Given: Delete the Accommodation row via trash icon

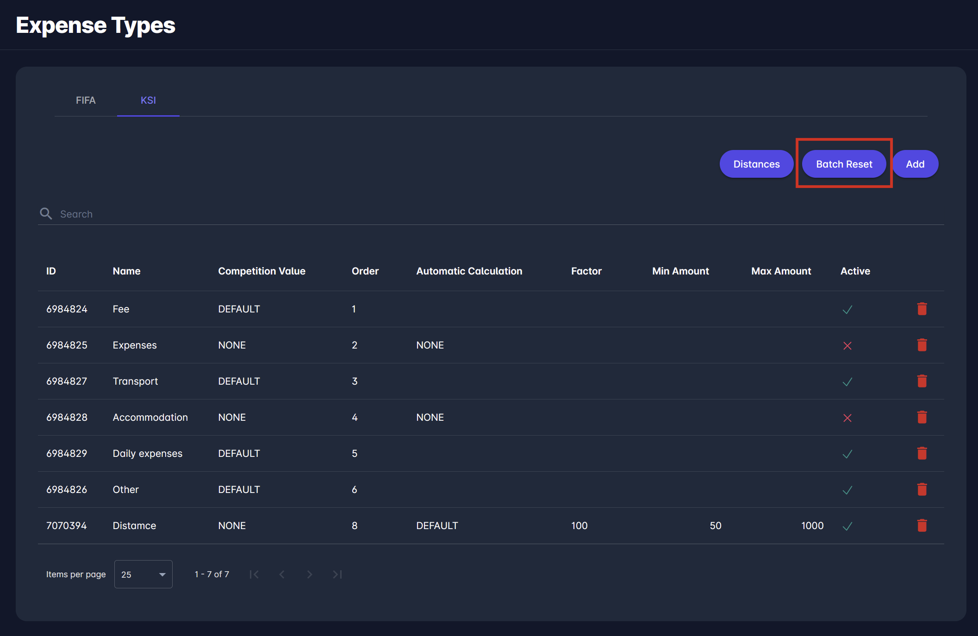Looking at the screenshot, I should [922, 417].
